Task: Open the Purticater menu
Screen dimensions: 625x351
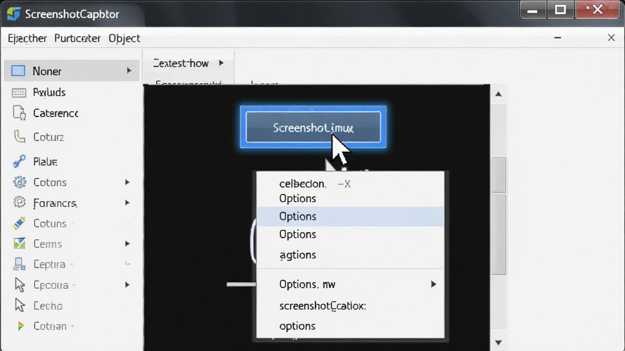Action: 78,38
